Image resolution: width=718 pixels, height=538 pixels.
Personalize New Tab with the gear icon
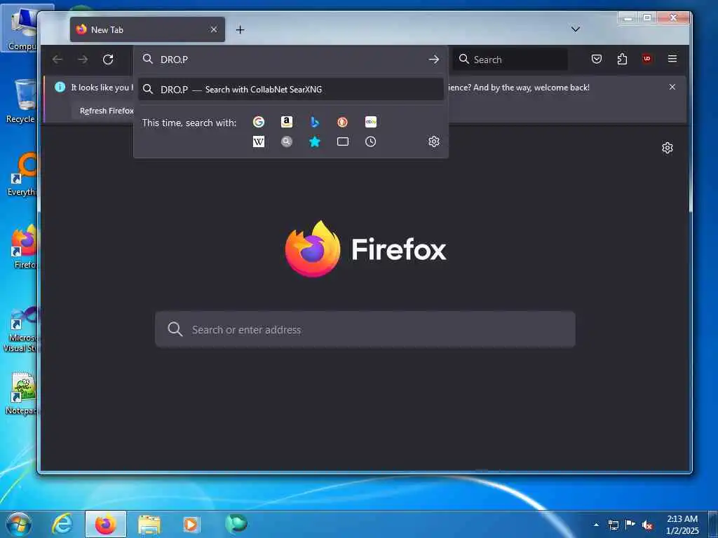668,148
